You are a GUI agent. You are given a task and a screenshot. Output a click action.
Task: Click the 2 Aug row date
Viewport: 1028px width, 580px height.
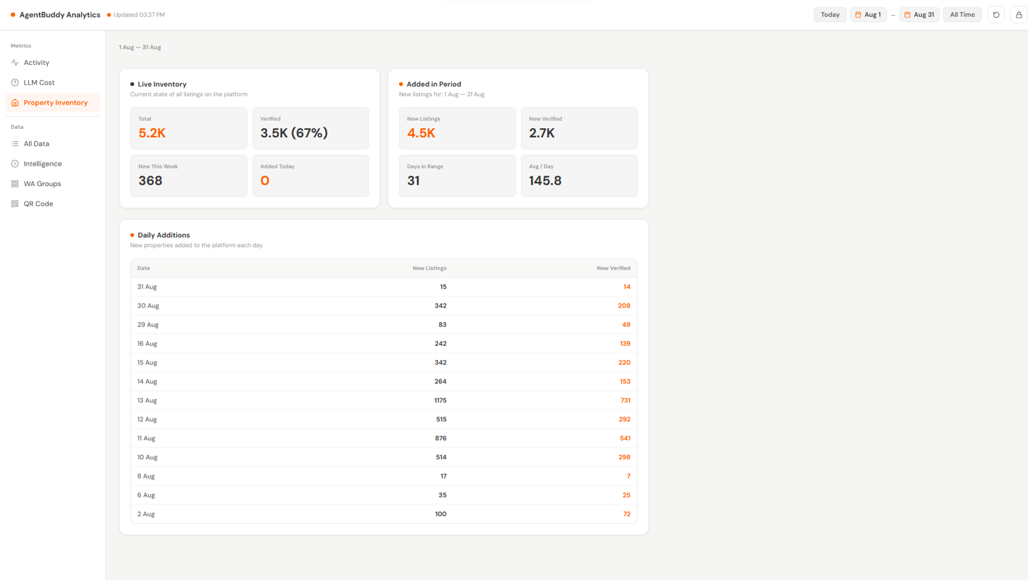[146, 514]
